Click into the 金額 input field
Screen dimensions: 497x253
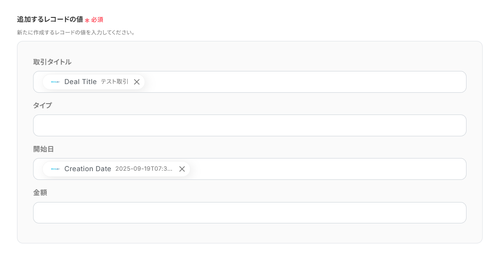250,213
